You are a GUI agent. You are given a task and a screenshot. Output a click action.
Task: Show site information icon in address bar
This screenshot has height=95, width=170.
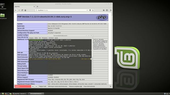coord(37,10)
